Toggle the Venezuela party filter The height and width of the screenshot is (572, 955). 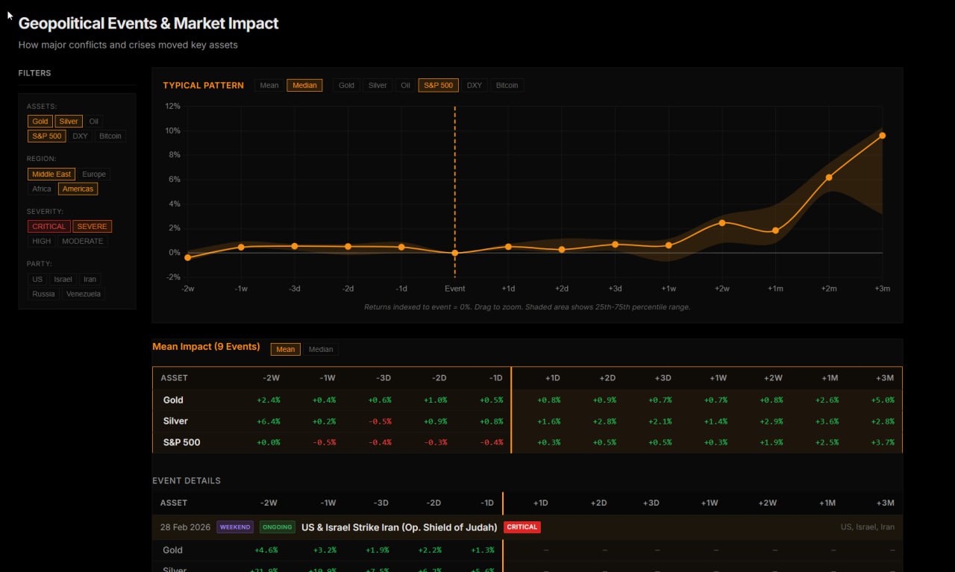[83, 294]
